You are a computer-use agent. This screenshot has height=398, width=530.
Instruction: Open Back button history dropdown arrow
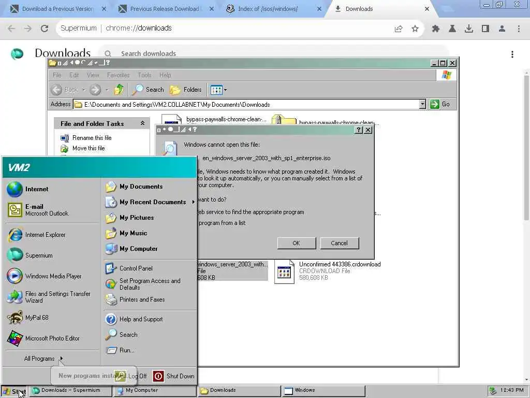[84, 90]
